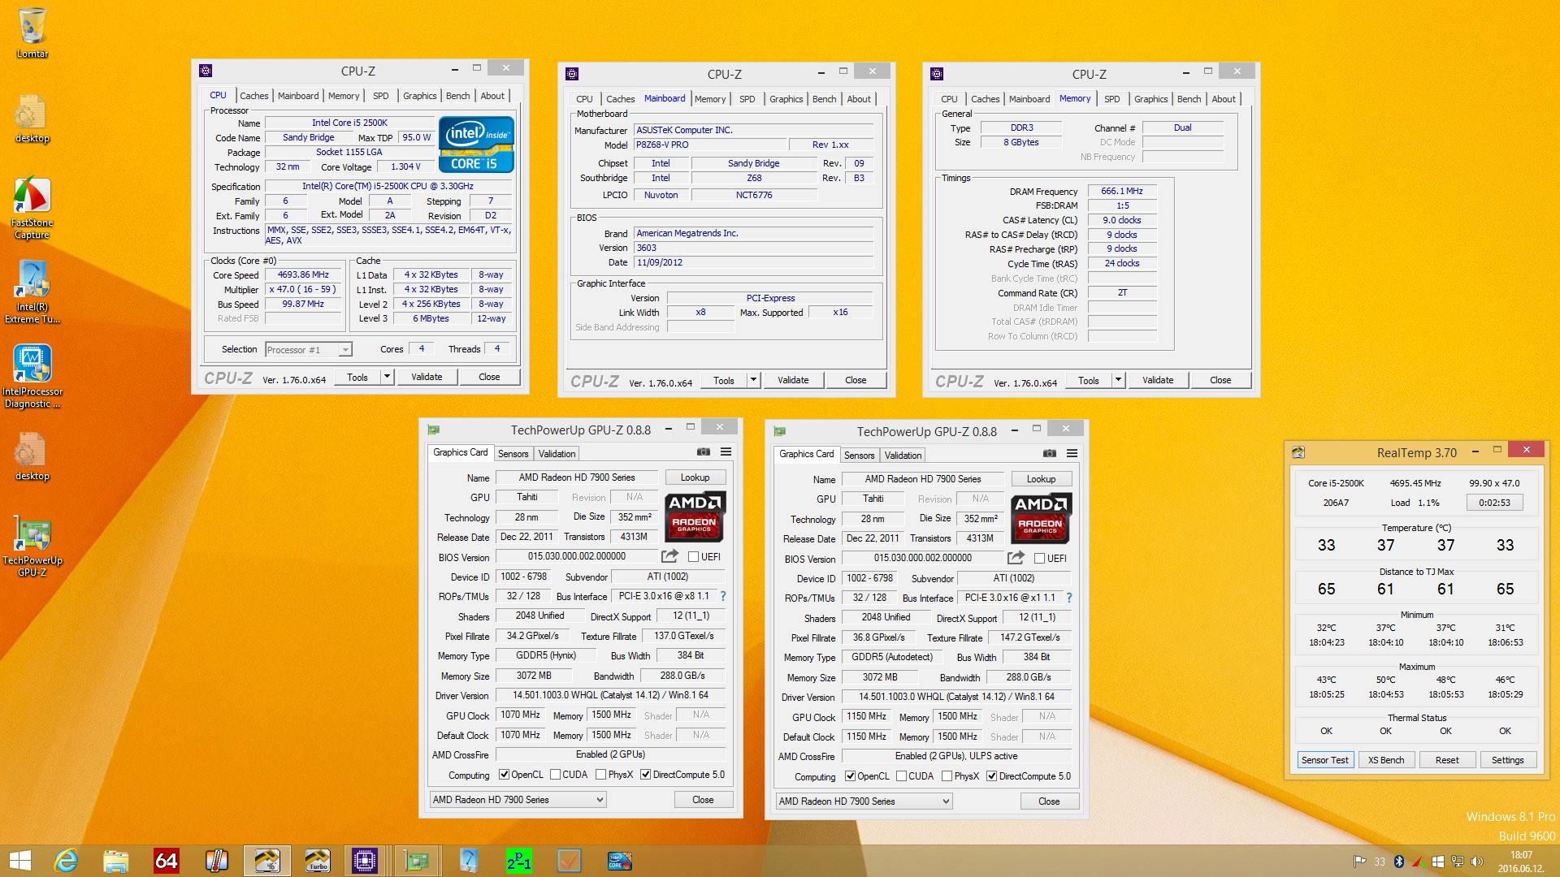Open Bench tab in CPU-Z CPU window
This screenshot has width=1560, height=877.
(458, 96)
